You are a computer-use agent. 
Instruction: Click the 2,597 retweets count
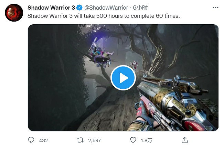point(94,140)
